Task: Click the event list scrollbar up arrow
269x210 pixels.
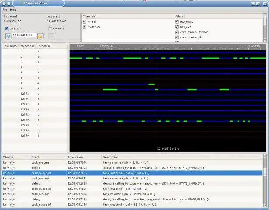Action: [x=265, y=156]
